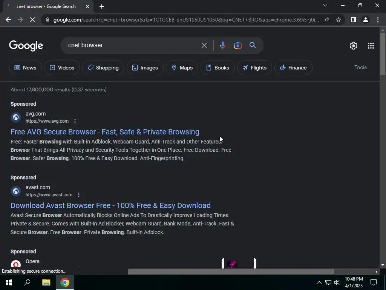Click the https://www.avast.com URL text

tap(49, 195)
